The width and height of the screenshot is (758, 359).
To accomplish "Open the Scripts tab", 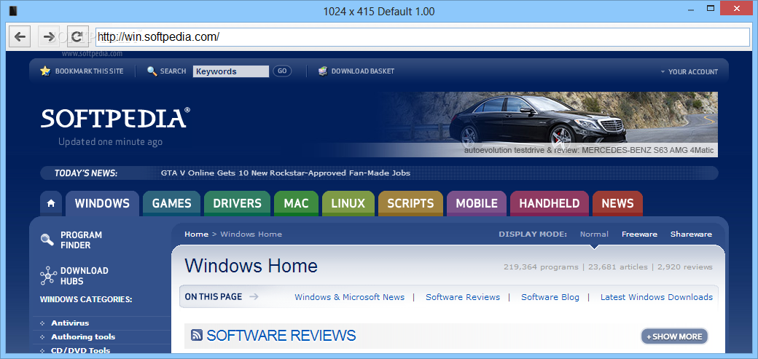I will 410,203.
